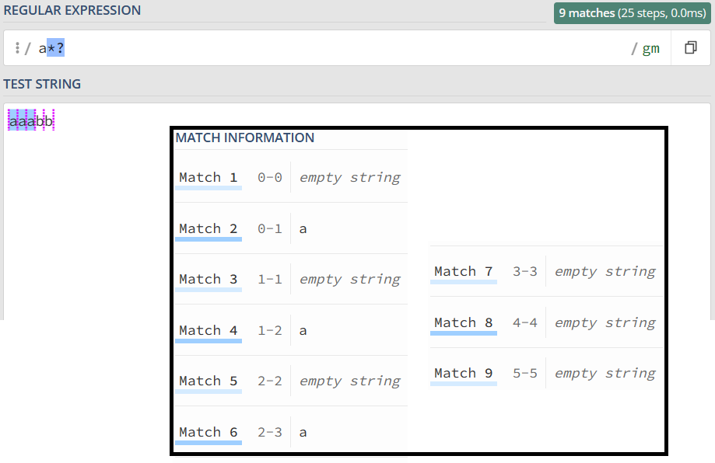The width and height of the screenshot is (715, 463).
Task: Select the Match 9 label
Action: (x=463, y=373)
